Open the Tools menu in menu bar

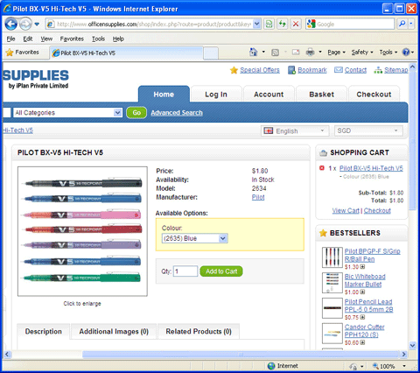click(98, 39)
